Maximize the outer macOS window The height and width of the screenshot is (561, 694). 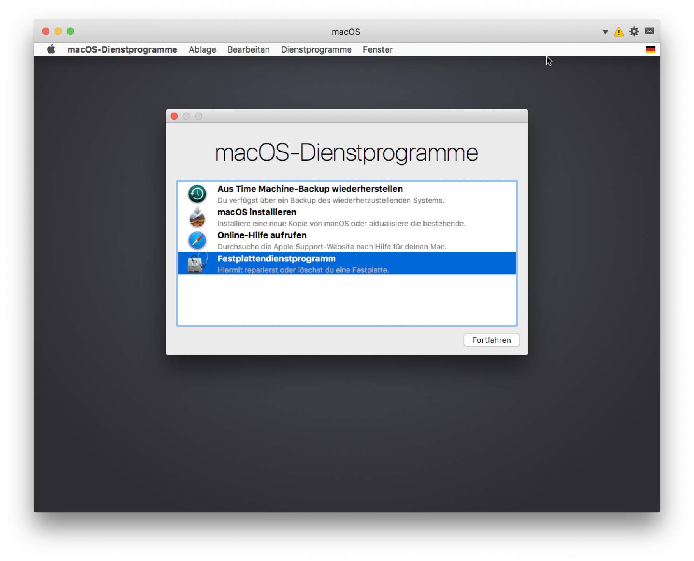(x=70, y=31)
